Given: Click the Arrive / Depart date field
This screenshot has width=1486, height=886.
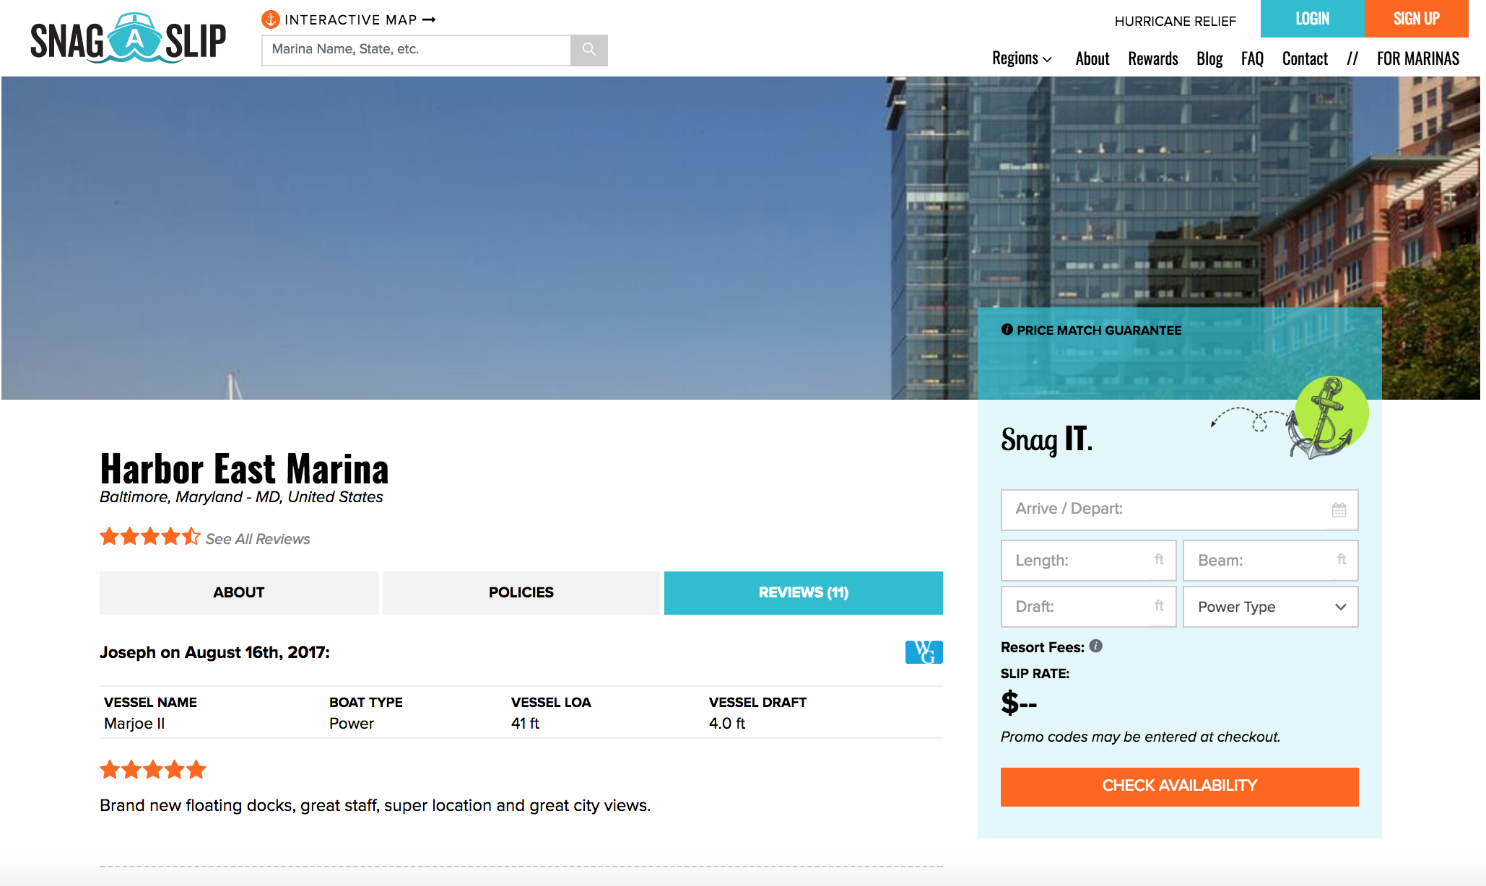Looking at the screenshot, I should (x=1180, y=509).
